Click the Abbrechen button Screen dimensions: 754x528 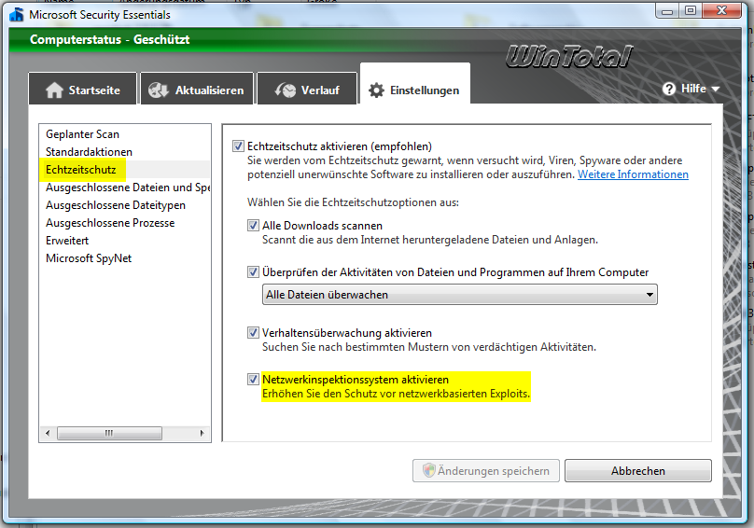(x=638, y=470)
